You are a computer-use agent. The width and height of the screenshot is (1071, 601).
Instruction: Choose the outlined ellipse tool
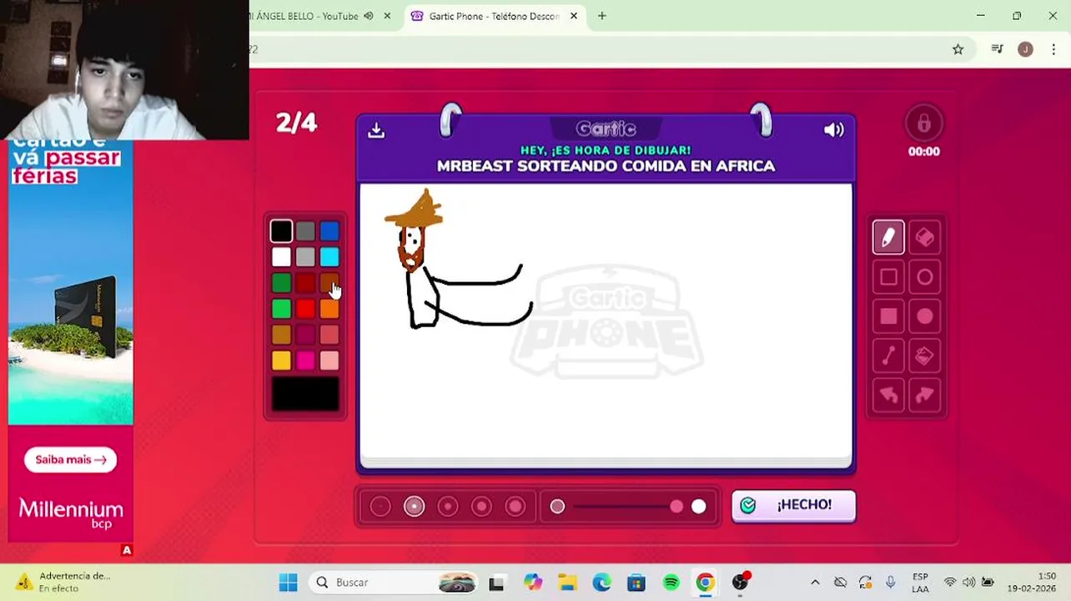[924, 277]
